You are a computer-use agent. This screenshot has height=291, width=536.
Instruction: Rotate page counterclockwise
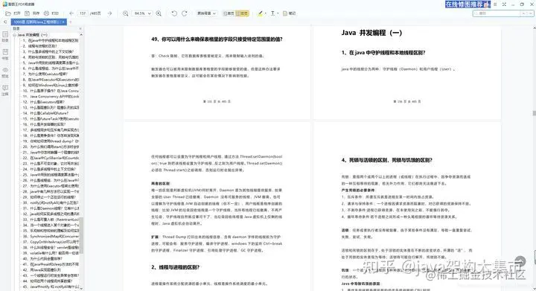[174, 13]
